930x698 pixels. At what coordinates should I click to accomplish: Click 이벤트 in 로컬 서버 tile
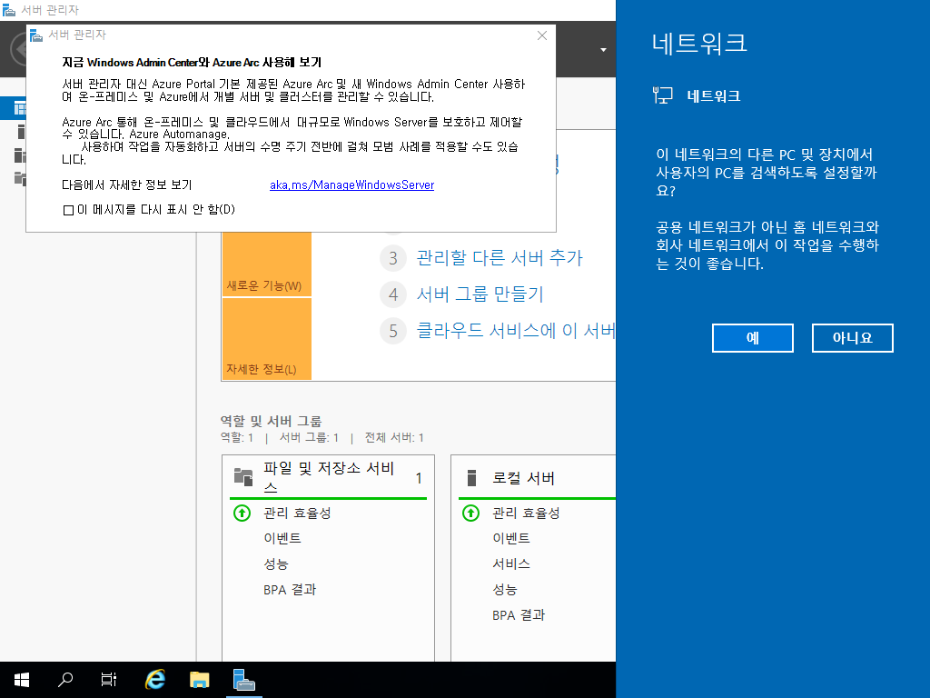(x=511, y=538)
